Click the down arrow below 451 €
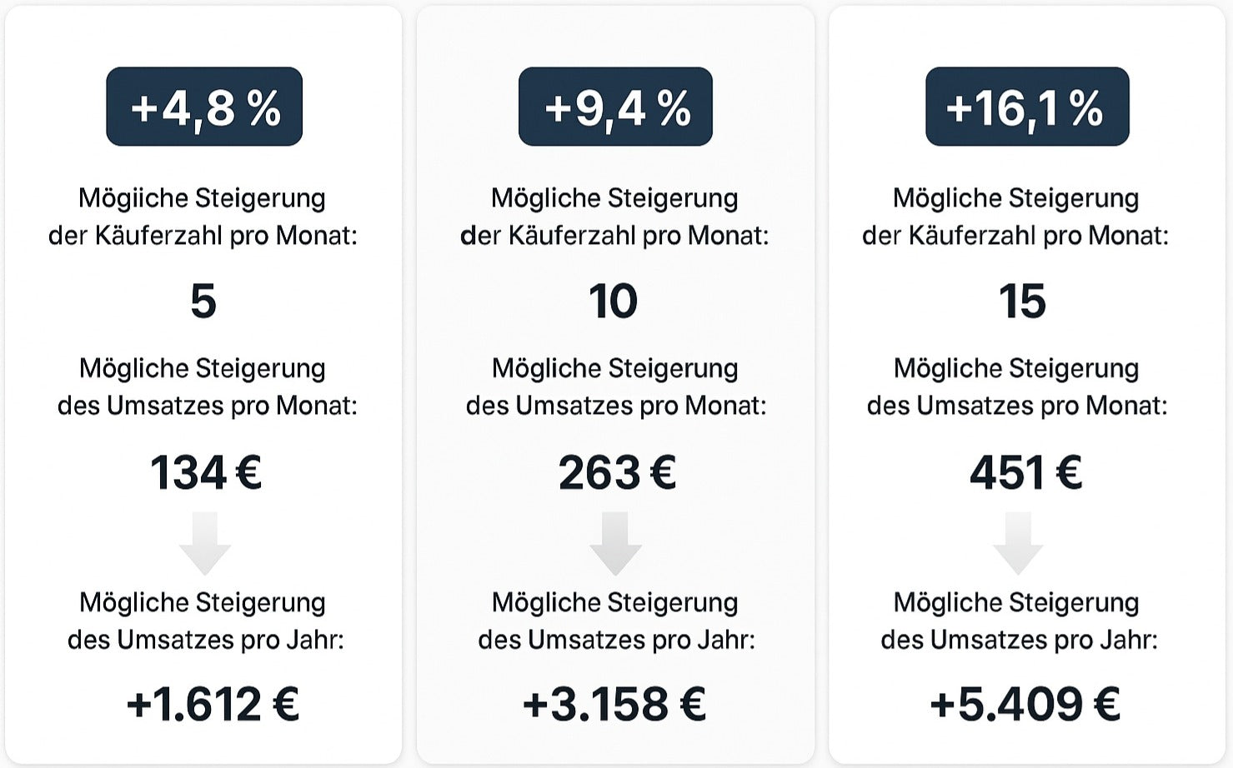1233x768 pixels. [x=1018, y=543]
